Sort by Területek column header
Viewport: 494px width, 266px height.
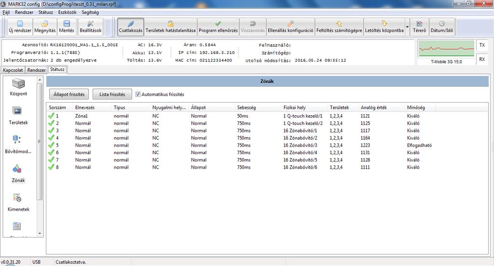coord(343,107)
